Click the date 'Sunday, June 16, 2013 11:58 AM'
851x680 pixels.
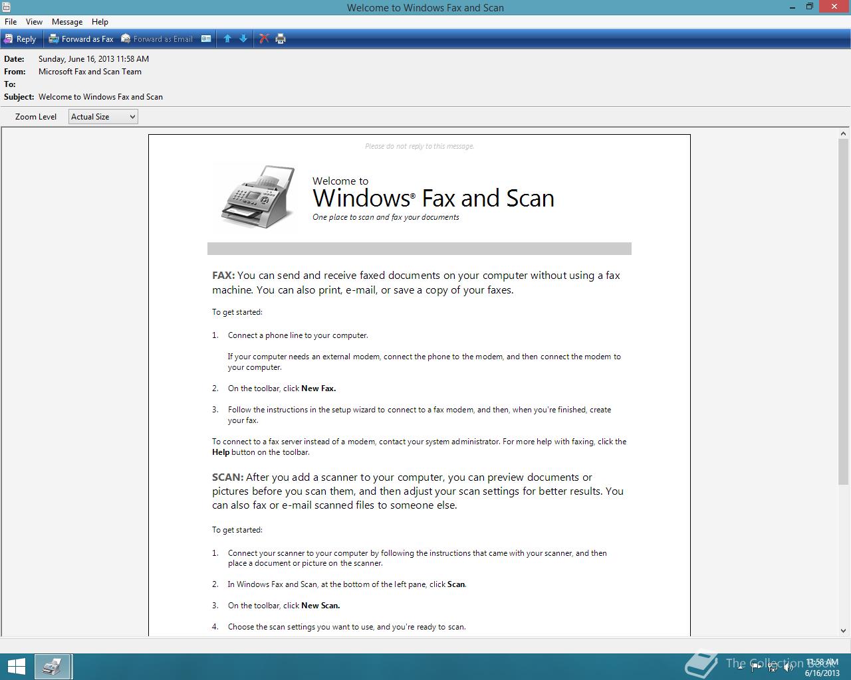tap(94, 59)
